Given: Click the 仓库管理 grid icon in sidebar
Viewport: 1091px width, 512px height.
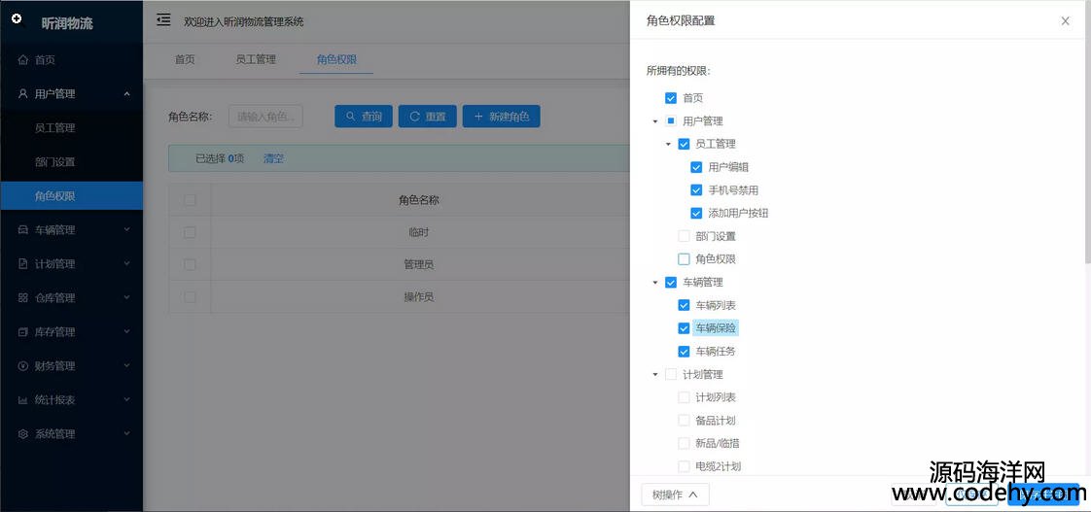Looking at the screenshot, I should pyautogui.click(x=23, y=298).
